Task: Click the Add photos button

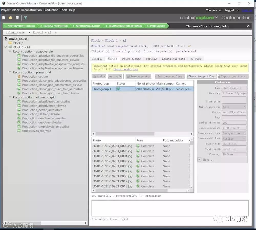Action: click(x=98, y=76)
